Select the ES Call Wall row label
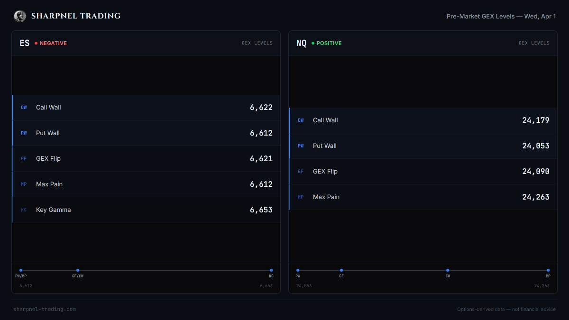Viewport: 569px width, 320px height. [48, 108]
